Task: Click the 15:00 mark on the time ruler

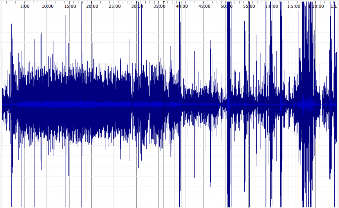Action: [70, 6]
